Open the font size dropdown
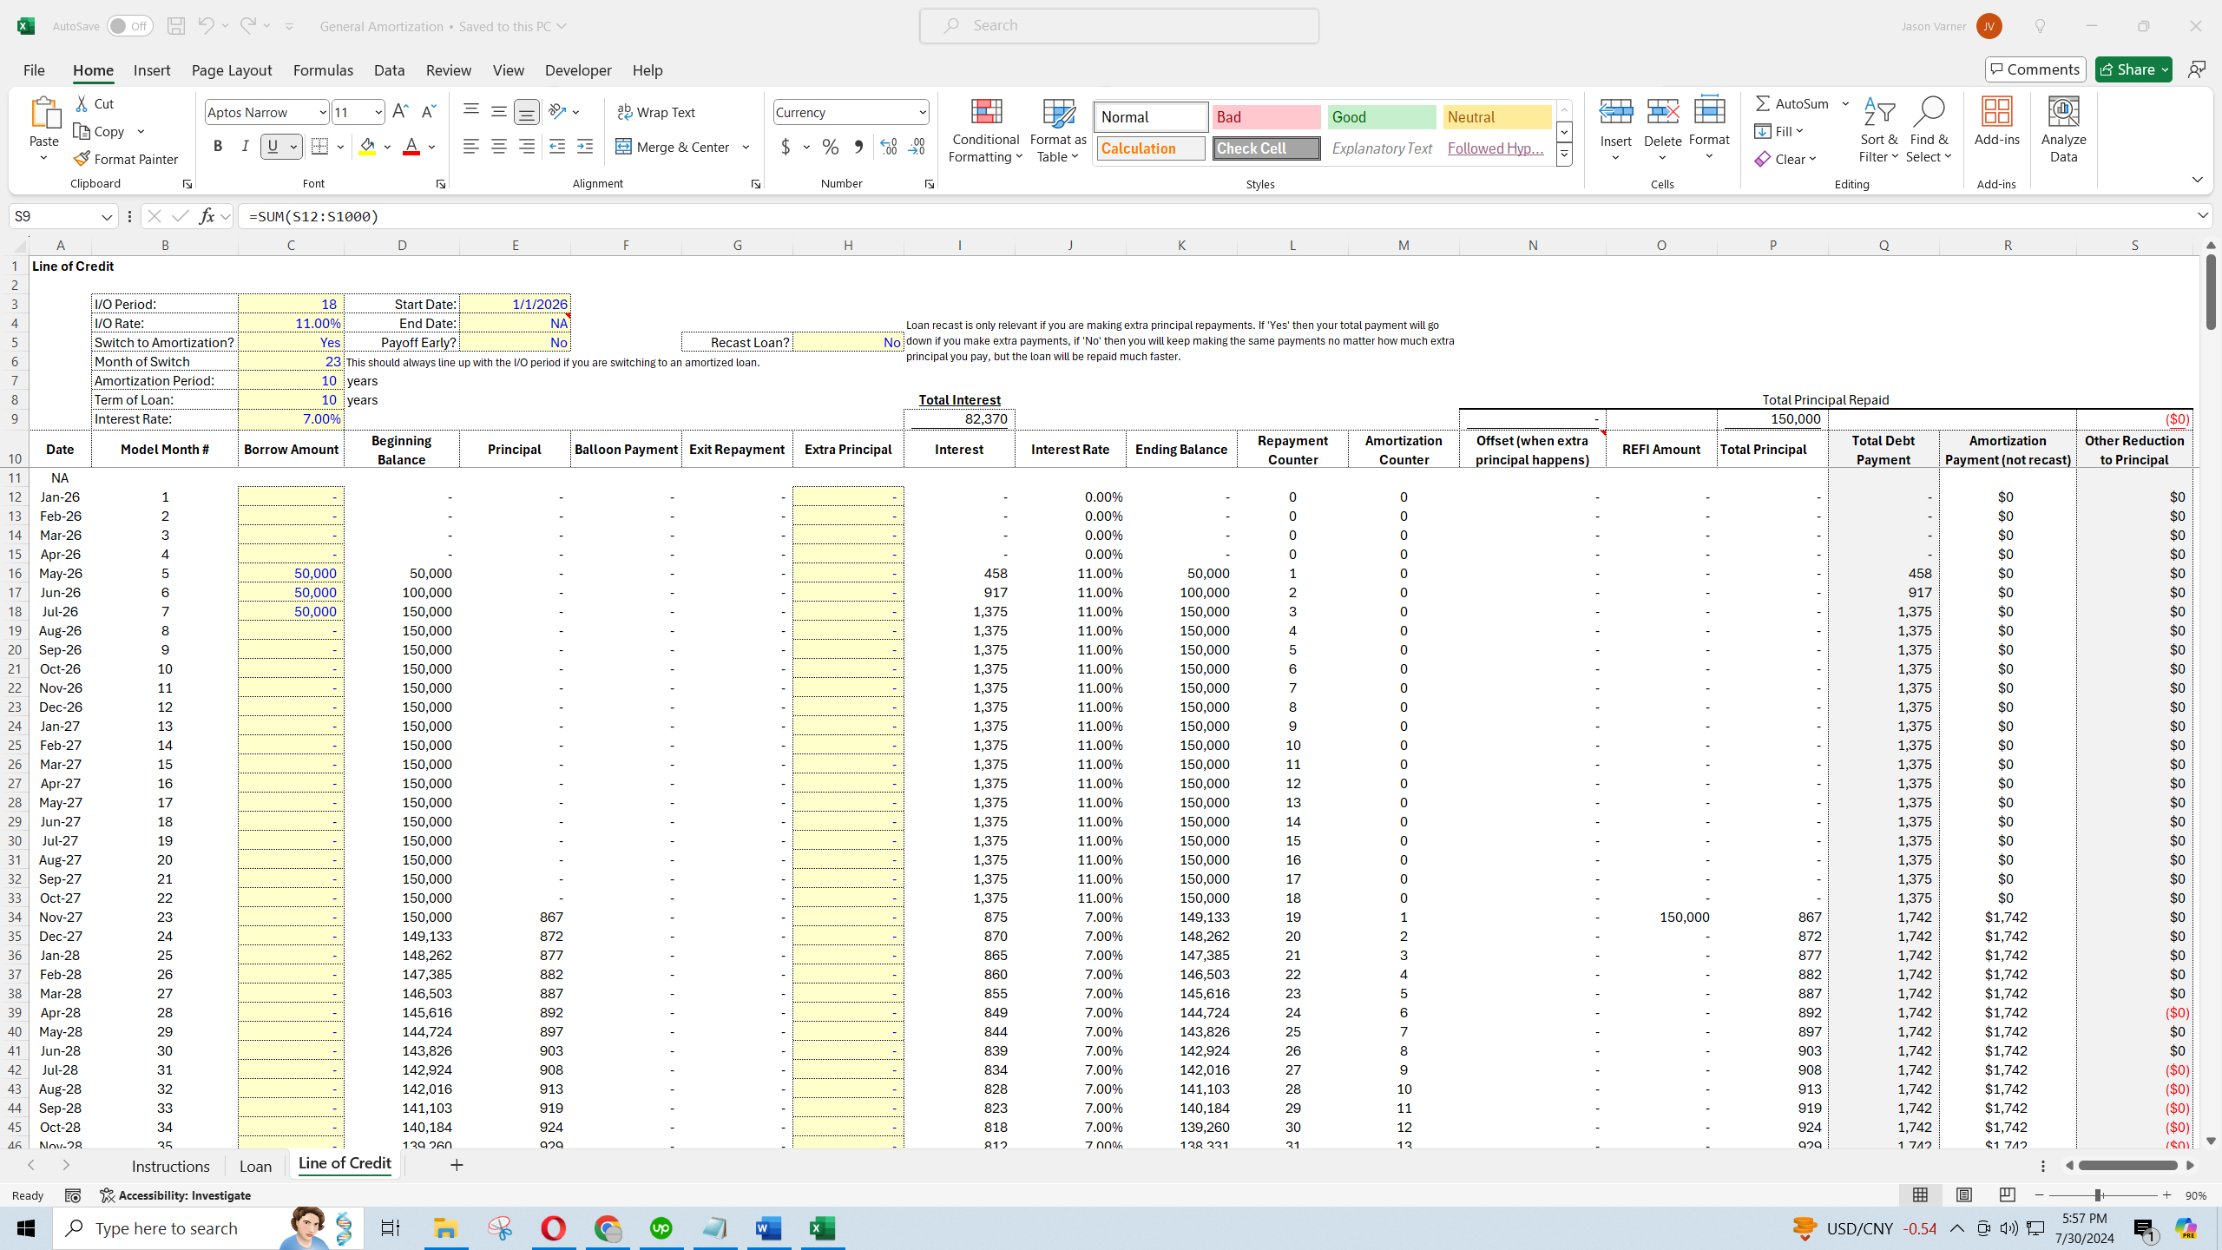Image resolution: width=2222 pixels, height=1250 pixels. [378, 112]
